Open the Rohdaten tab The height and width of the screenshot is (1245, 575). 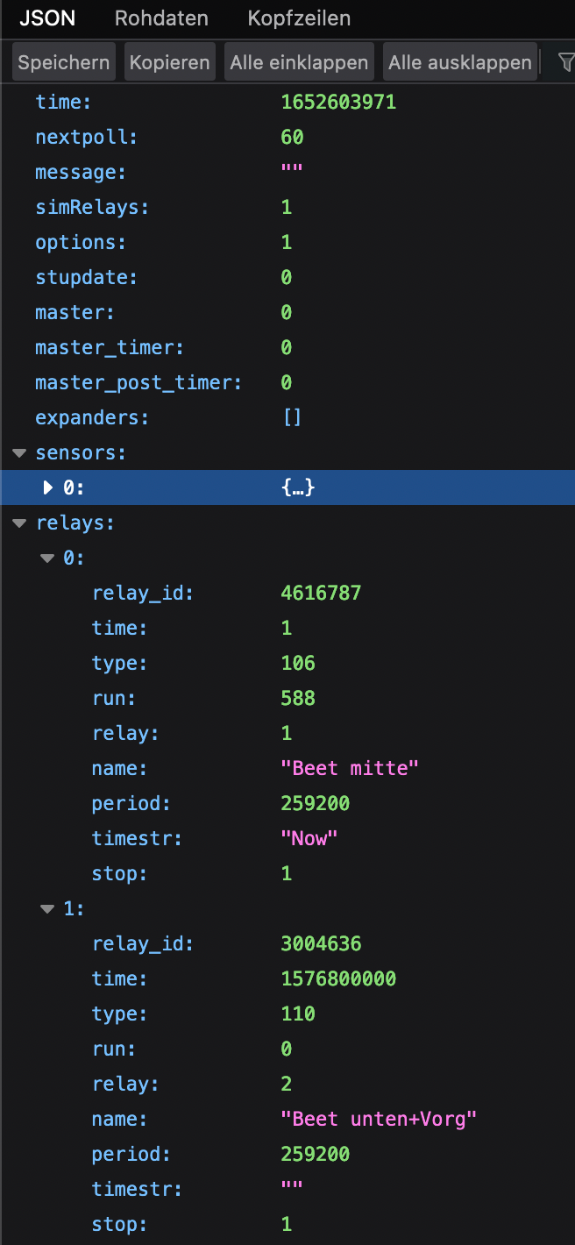(161, 18)
